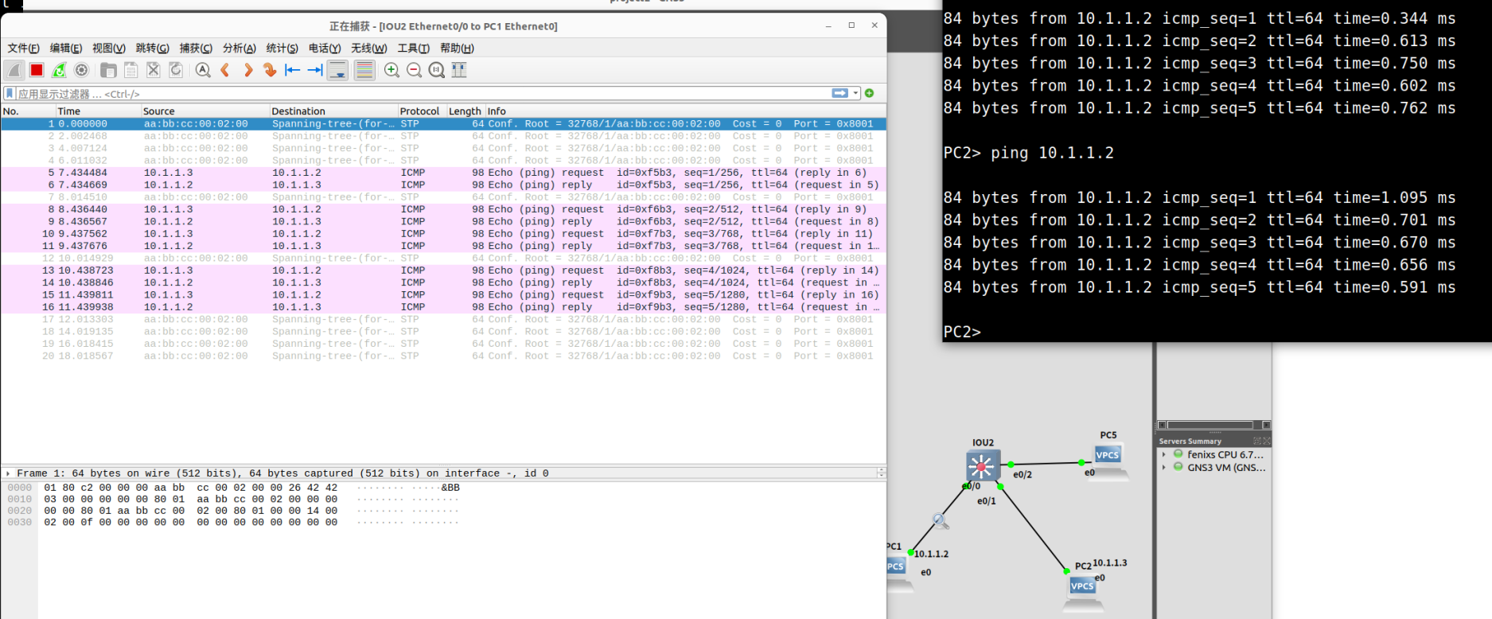Open the 跳转(G) menu
Image resolution: width=1492 pixels, height=619 pixels.
click(x=152, y=48)
